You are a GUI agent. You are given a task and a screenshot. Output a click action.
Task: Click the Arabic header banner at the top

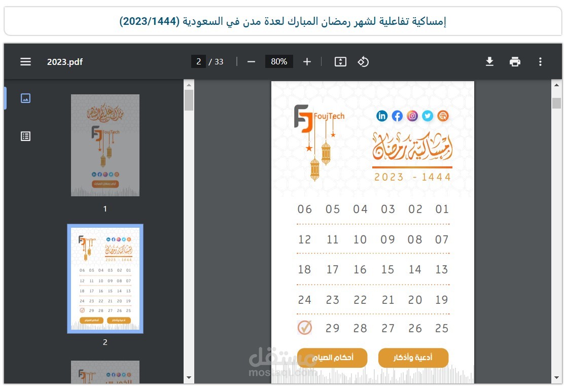[x=283, y=20]
